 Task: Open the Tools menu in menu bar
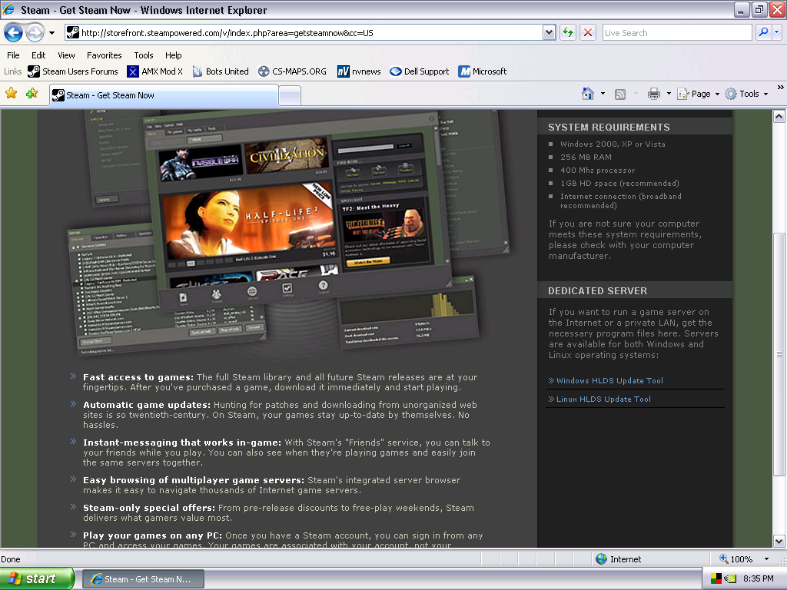click(x=144, y=55)
